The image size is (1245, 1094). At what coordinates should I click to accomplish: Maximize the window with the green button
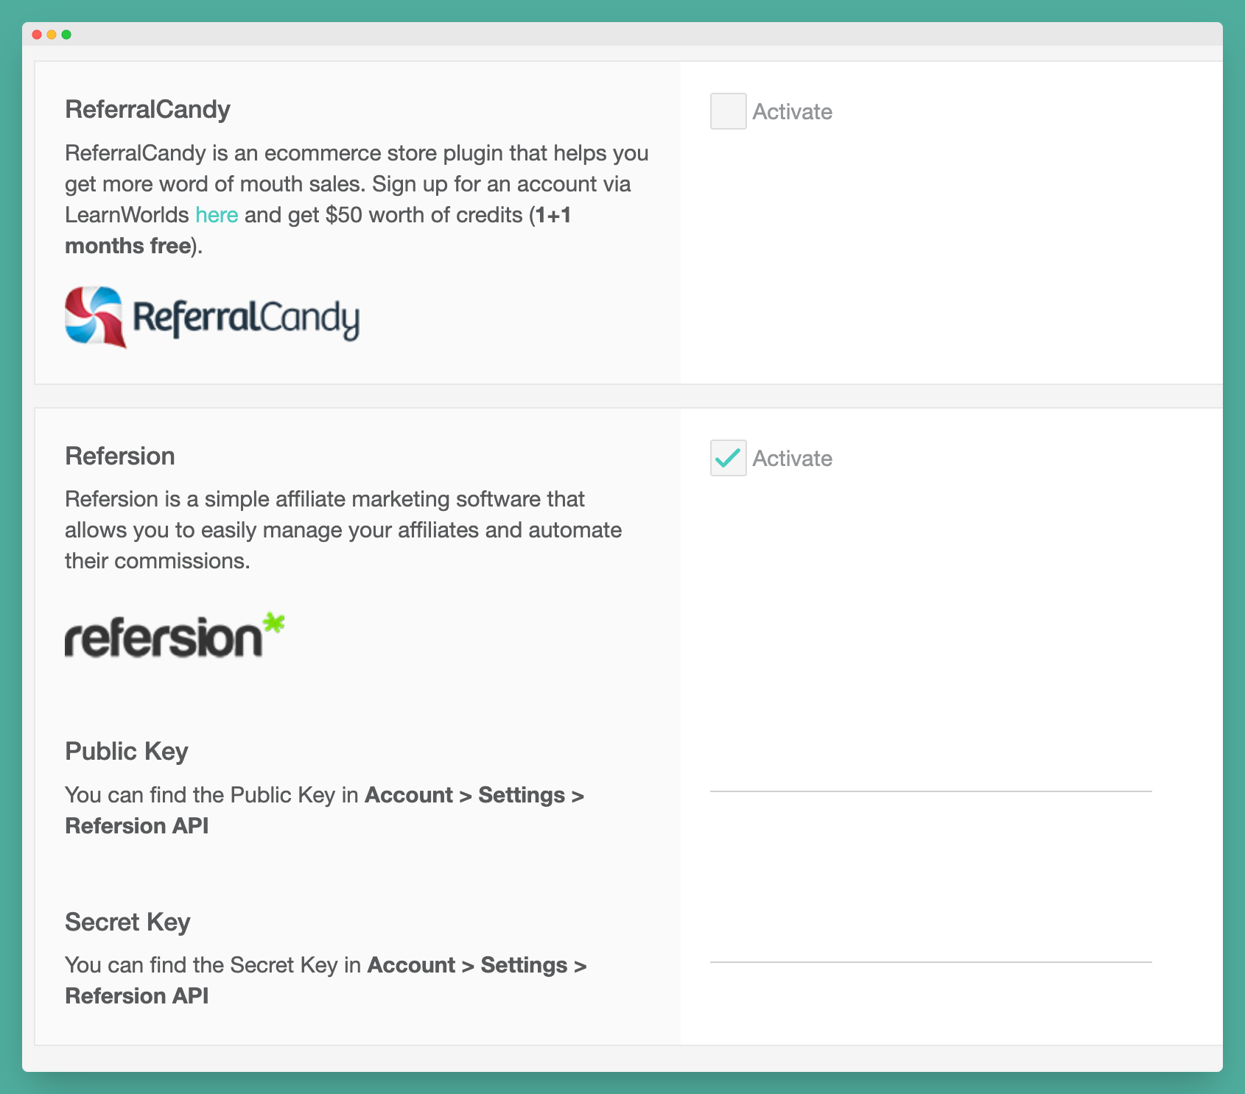pyautogui.click(x=66, y=35)
